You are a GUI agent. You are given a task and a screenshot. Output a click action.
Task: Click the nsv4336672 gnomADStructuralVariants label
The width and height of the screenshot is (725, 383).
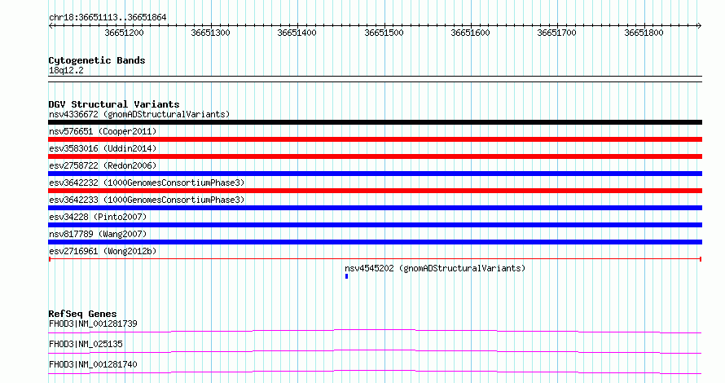click(x=139, y=114)
